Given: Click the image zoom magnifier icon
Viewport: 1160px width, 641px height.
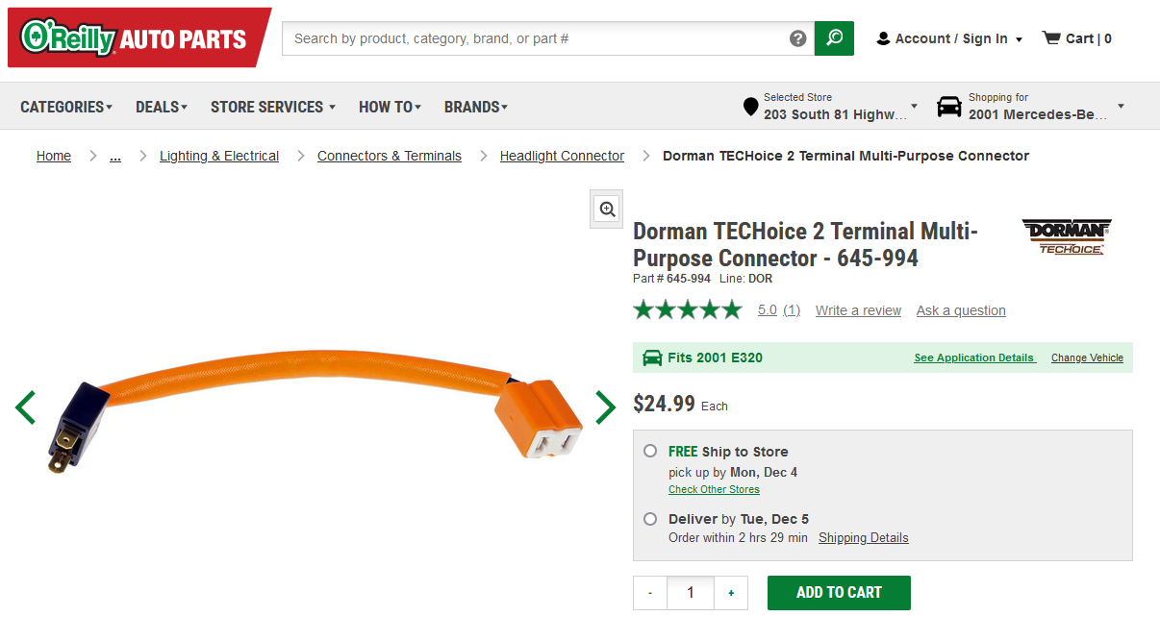Looking at the screenshot, I should pos(607,210).
